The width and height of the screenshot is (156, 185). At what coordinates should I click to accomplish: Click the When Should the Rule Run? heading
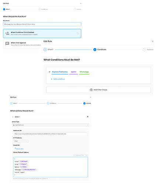14,17
